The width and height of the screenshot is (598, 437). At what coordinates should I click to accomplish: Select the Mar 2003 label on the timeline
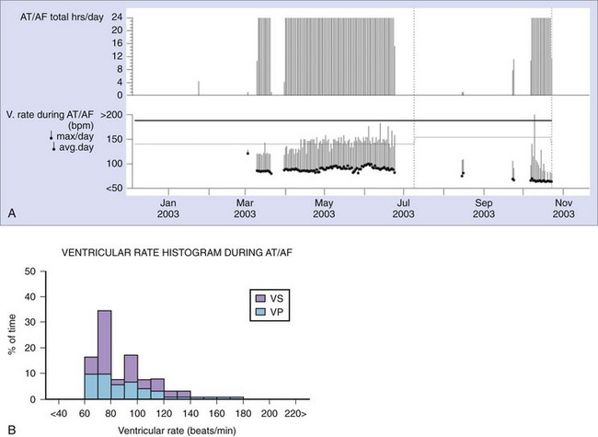246,208
